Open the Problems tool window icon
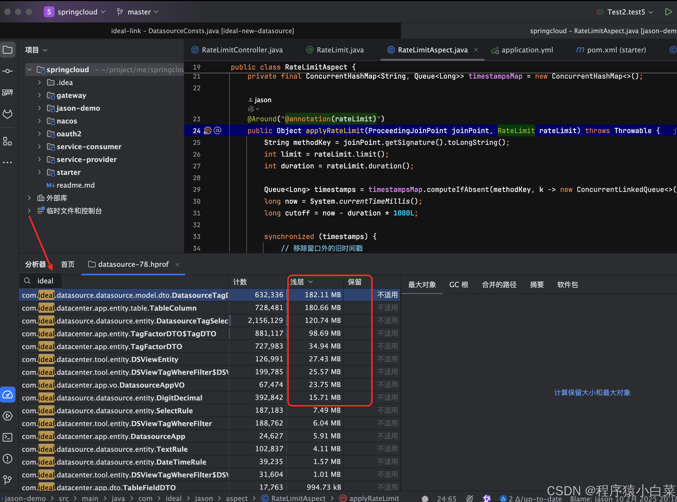 [7, 458]
